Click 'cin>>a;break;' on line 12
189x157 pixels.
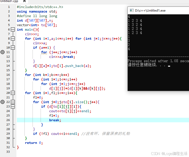[62, 57]
